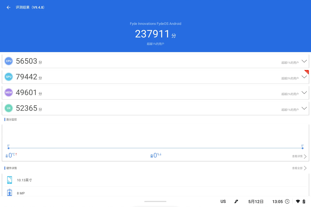This screenshot has height=207, width=311.
Task: Click the 8 MP camera icon
Action: point(9,193)
